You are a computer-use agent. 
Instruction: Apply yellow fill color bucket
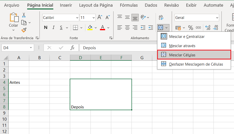click(90, 28)
